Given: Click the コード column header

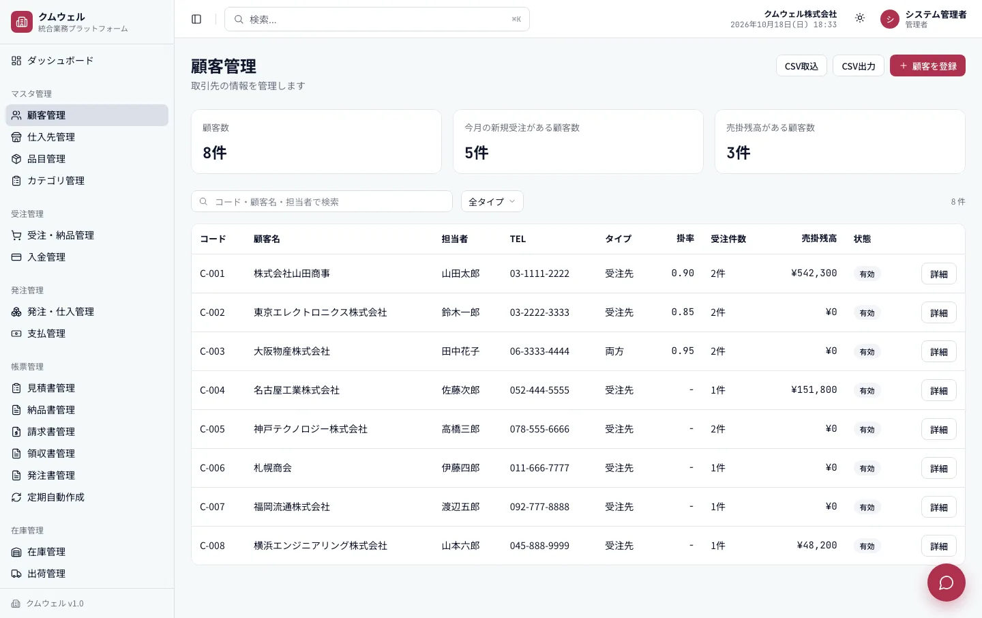Looking at the screenshot, I should [213, 239].
